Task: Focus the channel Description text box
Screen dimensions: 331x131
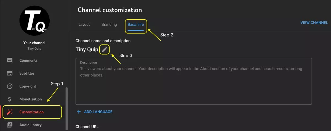Action: pos(193,82)
